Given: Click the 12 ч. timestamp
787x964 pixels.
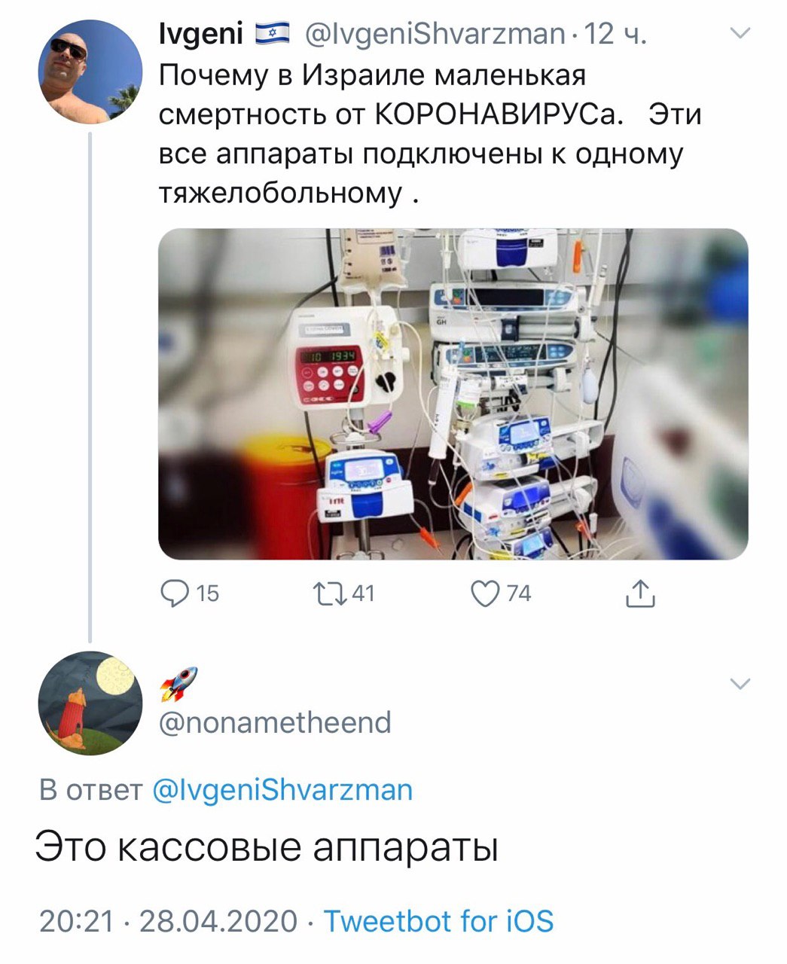Looking at the screenshot, I should [616, 34].
